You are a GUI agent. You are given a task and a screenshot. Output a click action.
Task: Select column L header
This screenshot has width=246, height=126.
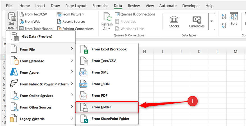(x=217, y=52)
